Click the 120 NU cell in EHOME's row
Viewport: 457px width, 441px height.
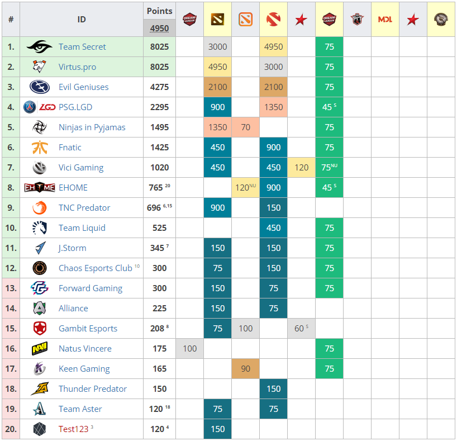point(245,188)
